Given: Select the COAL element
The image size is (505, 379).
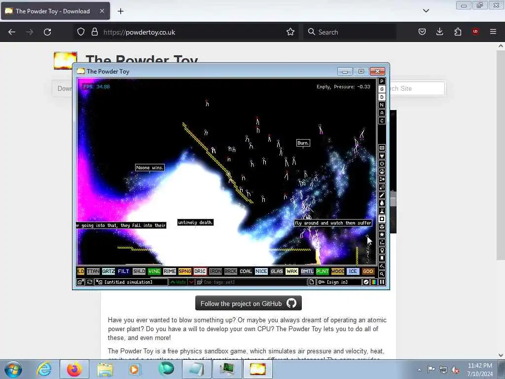Looking at the screenshot, I should (246, 271).
